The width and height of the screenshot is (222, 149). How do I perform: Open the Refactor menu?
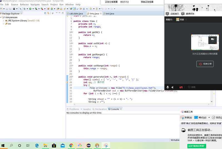pos(24,4)
